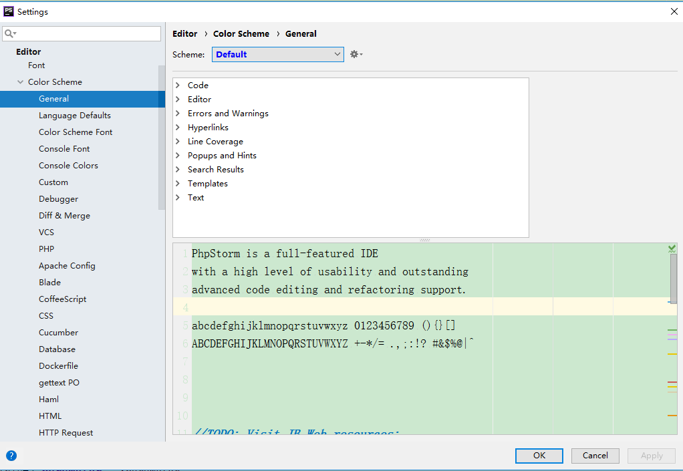This screenshot has width=683, height=471.
Task: Open Console Font settings
Action: pos(64,149)
